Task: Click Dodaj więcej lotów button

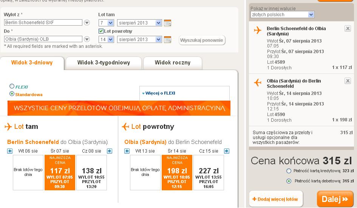Action: [x=276, y=199]
